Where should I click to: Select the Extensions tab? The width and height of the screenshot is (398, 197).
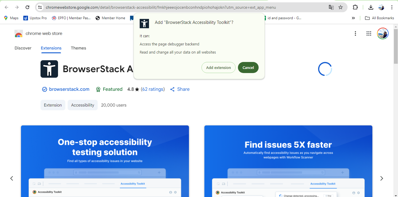[x=51, y=48]
